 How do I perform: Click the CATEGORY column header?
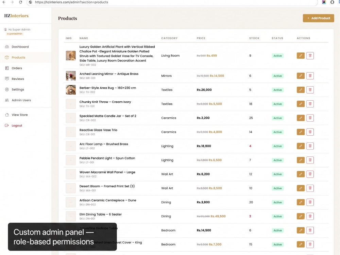[169, 38]
